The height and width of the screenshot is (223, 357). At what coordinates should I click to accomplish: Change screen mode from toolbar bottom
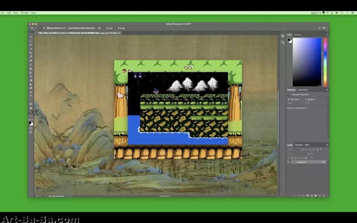coord(31,133)
